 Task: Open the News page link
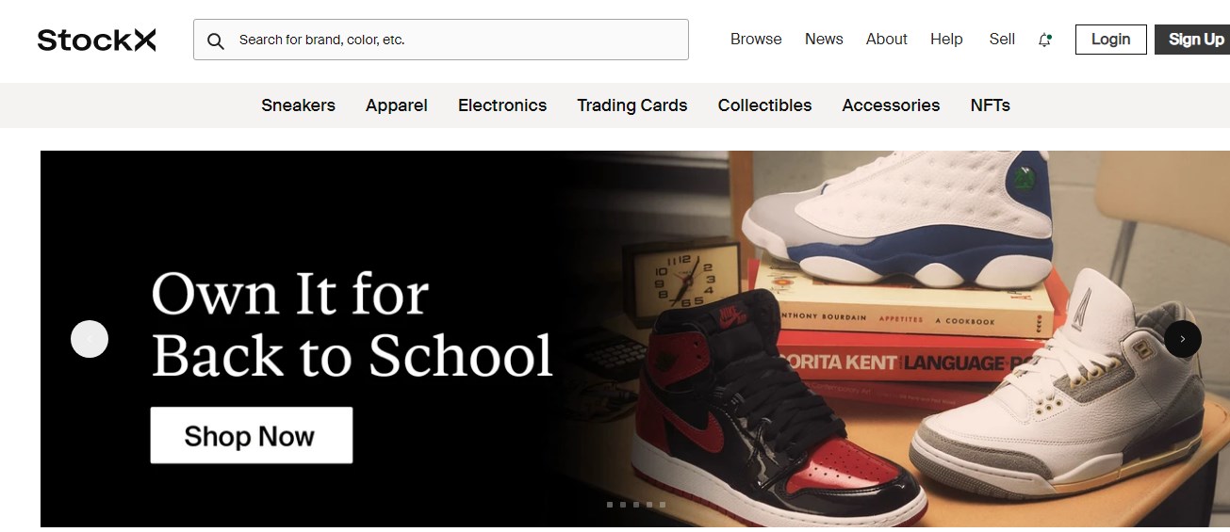point(824,39)
